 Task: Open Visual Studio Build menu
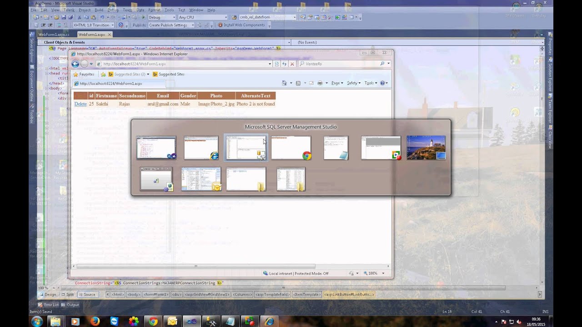(x=99, y=10)
